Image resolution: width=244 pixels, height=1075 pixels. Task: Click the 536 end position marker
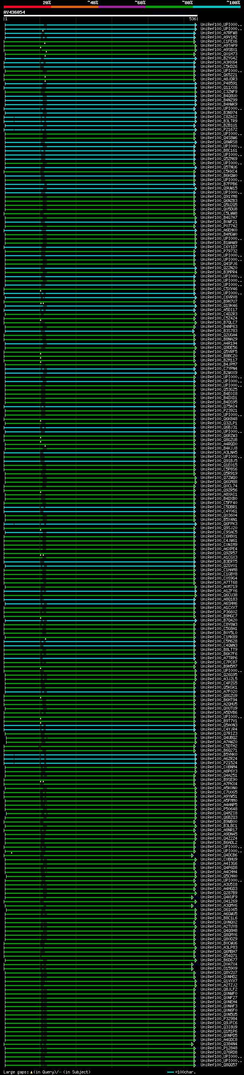(x=192, y=19)
